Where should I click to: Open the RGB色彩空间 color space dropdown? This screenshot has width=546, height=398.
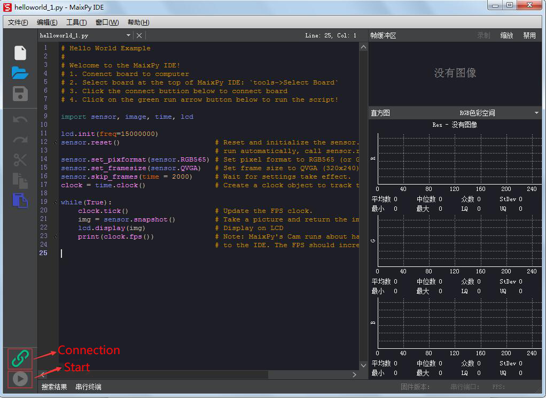point(536,113)
